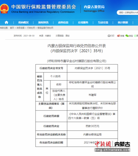
Task: Click the legal basis cell 中华人民共和国银行业监督管理法
Action: pyautogui.click(x=92, y=116)
